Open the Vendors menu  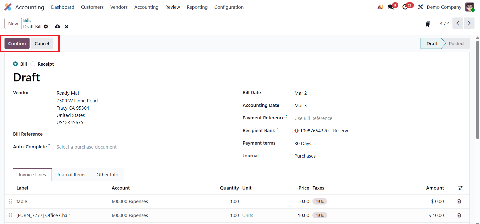pos(119,7)
